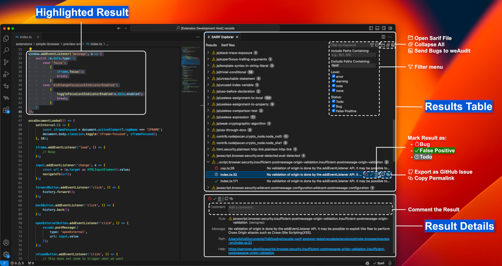Open the Source Control view in the activity bar

6,62
